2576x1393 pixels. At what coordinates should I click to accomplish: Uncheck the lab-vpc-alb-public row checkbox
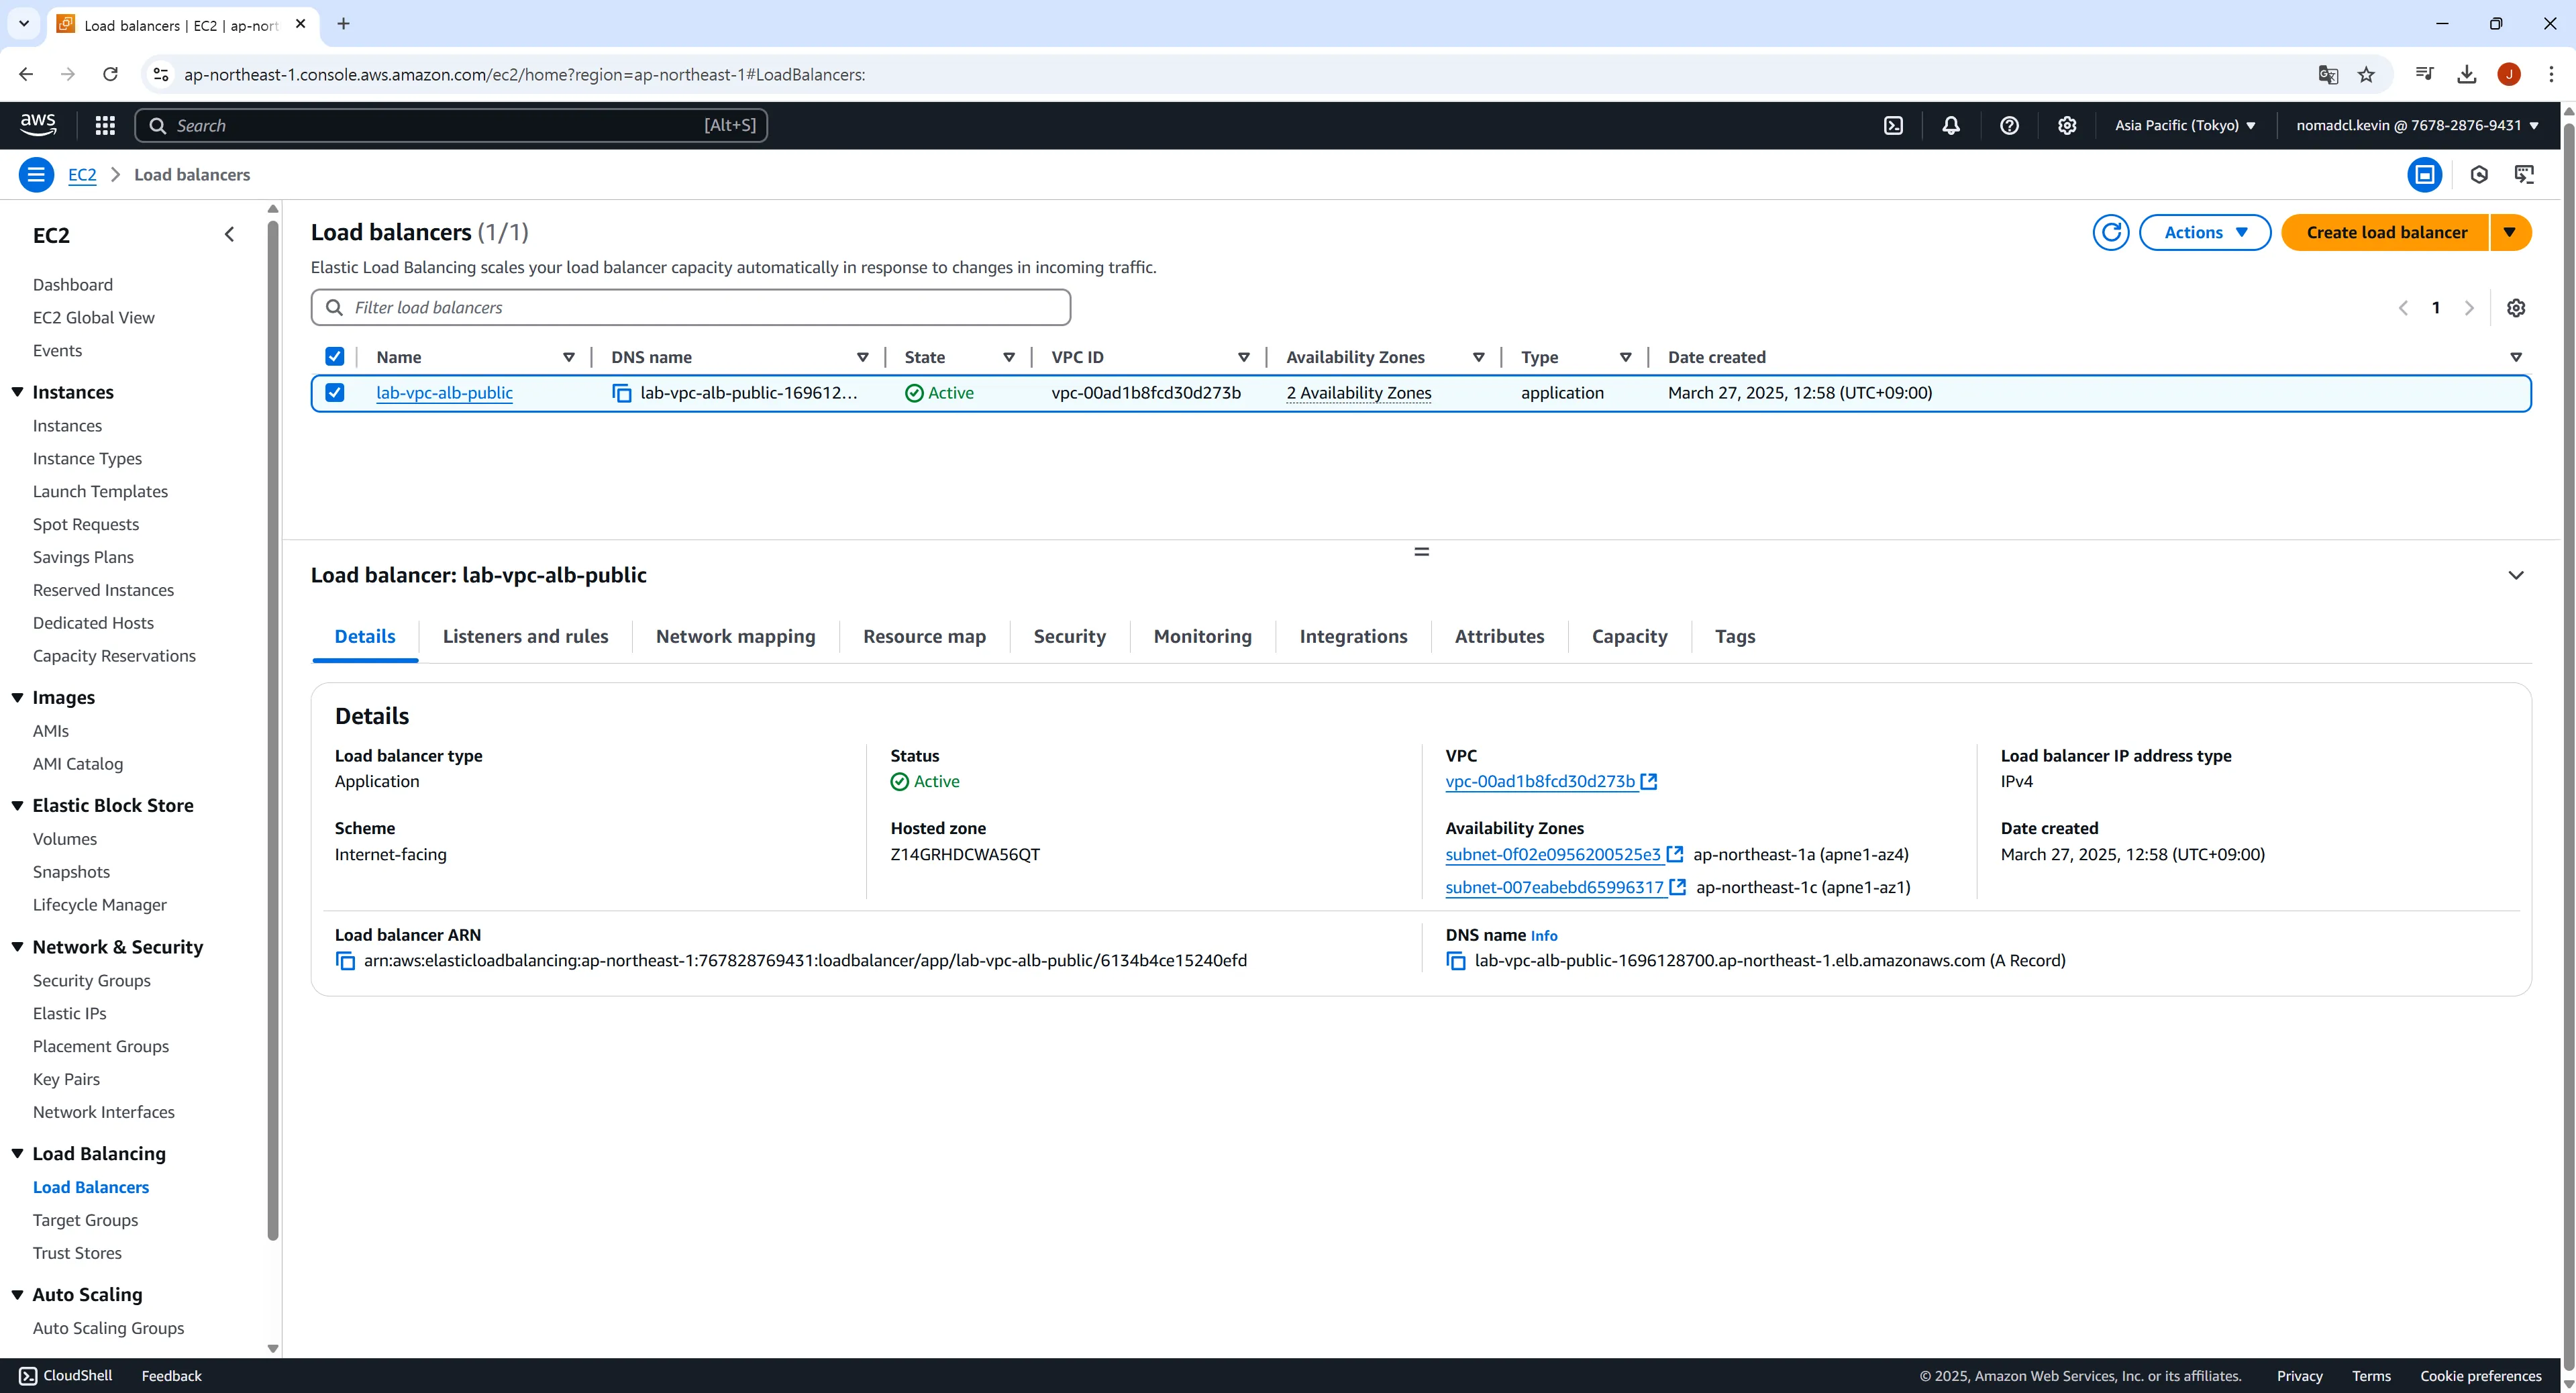point(335,393)
